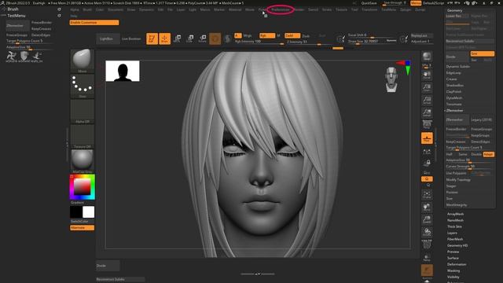Expand the Modify Topology section

(458, 180)
